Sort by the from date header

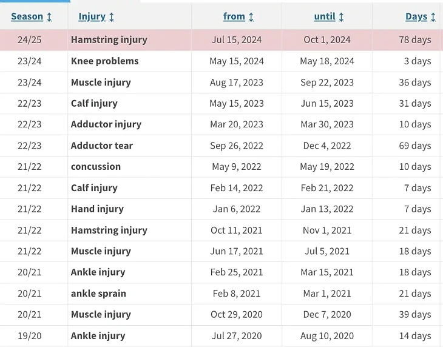tap(234, 16)
